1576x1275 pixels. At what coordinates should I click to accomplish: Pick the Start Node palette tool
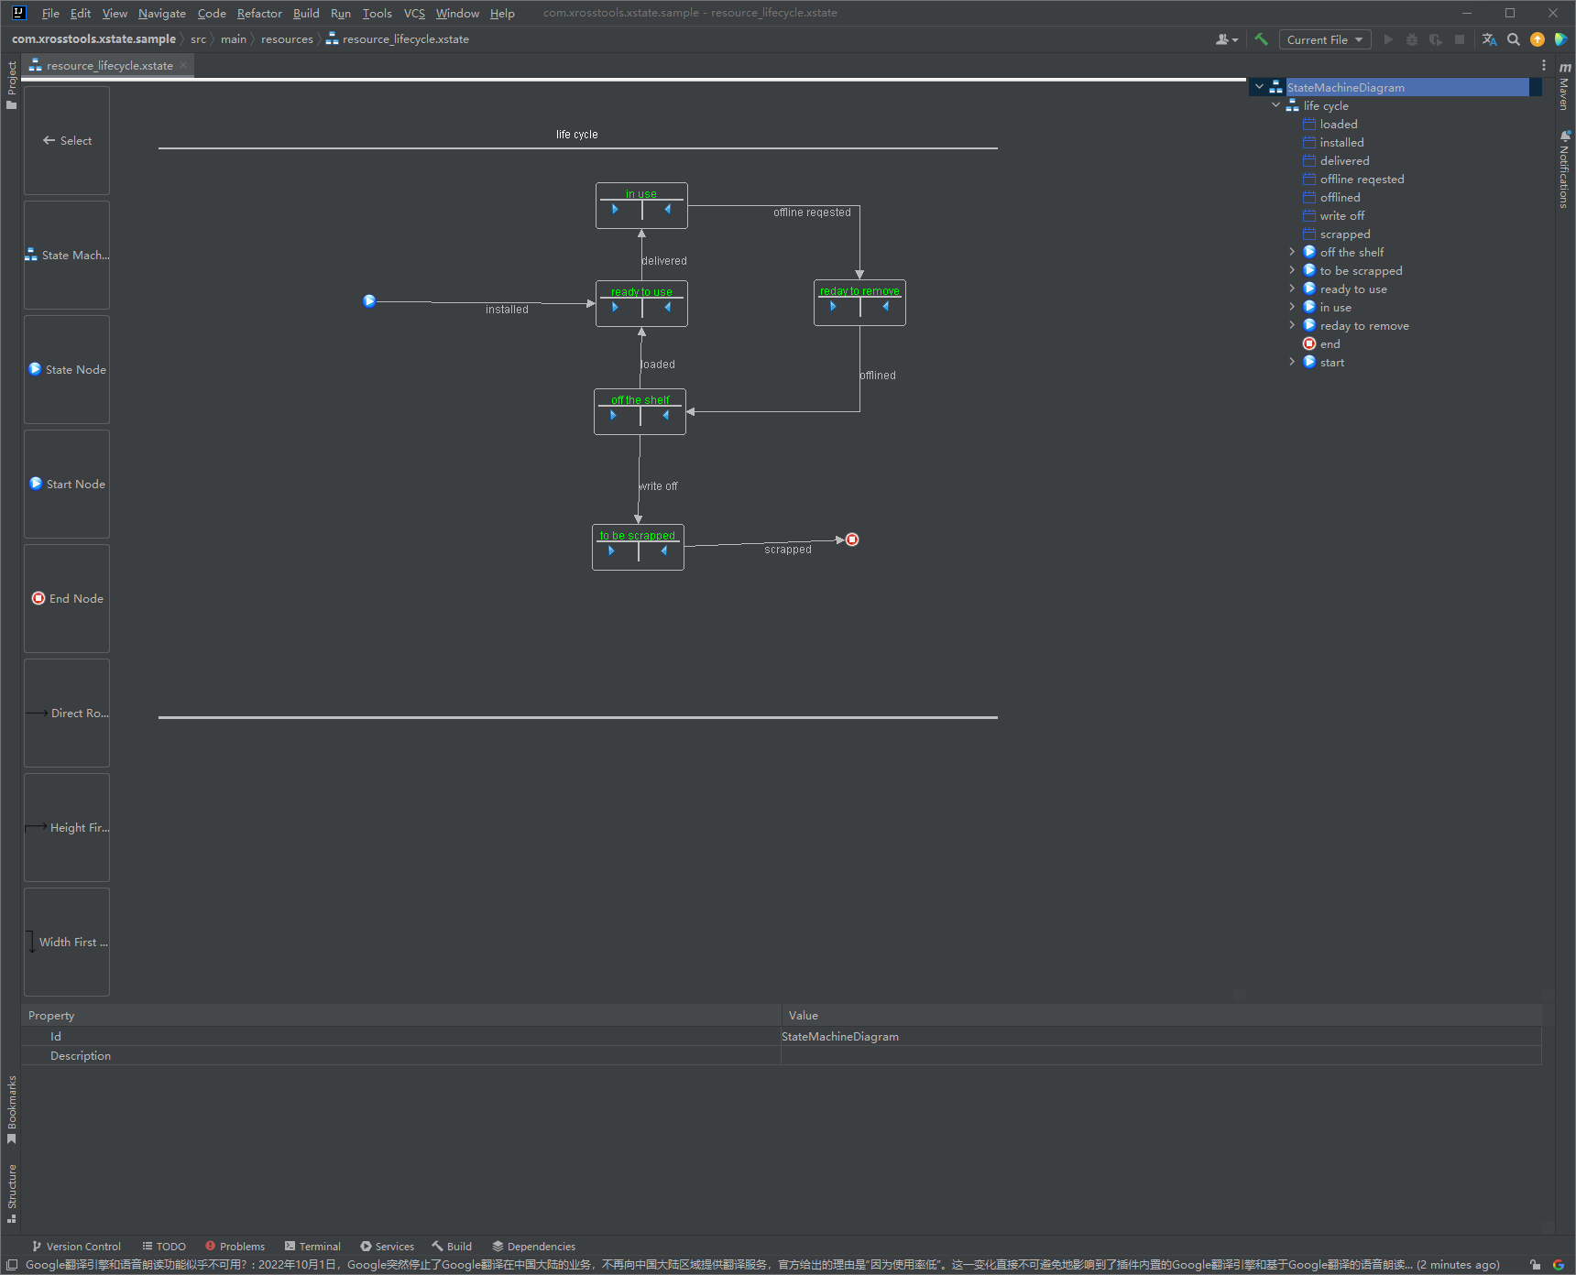pyautogui.click(x=67, y=484)
